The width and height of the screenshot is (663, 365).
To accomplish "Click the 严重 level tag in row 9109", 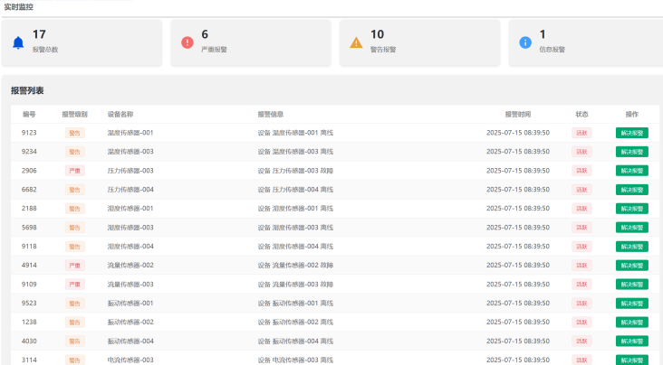I will (x=75, y=285).
